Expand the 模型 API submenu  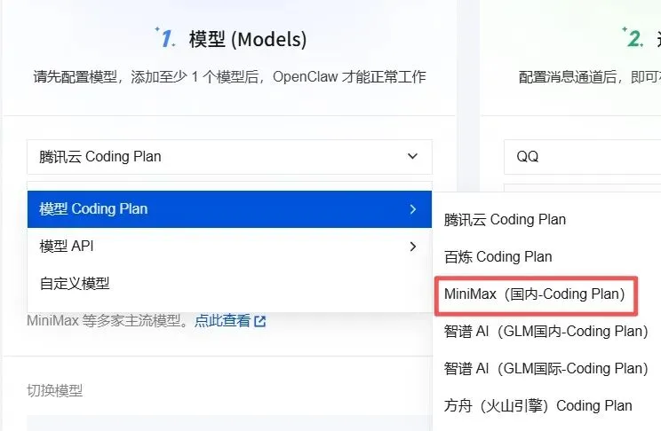pos(229,247)
